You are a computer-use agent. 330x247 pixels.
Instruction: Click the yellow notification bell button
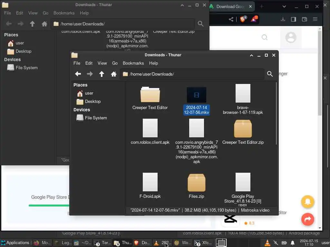[x=307, y=202]
